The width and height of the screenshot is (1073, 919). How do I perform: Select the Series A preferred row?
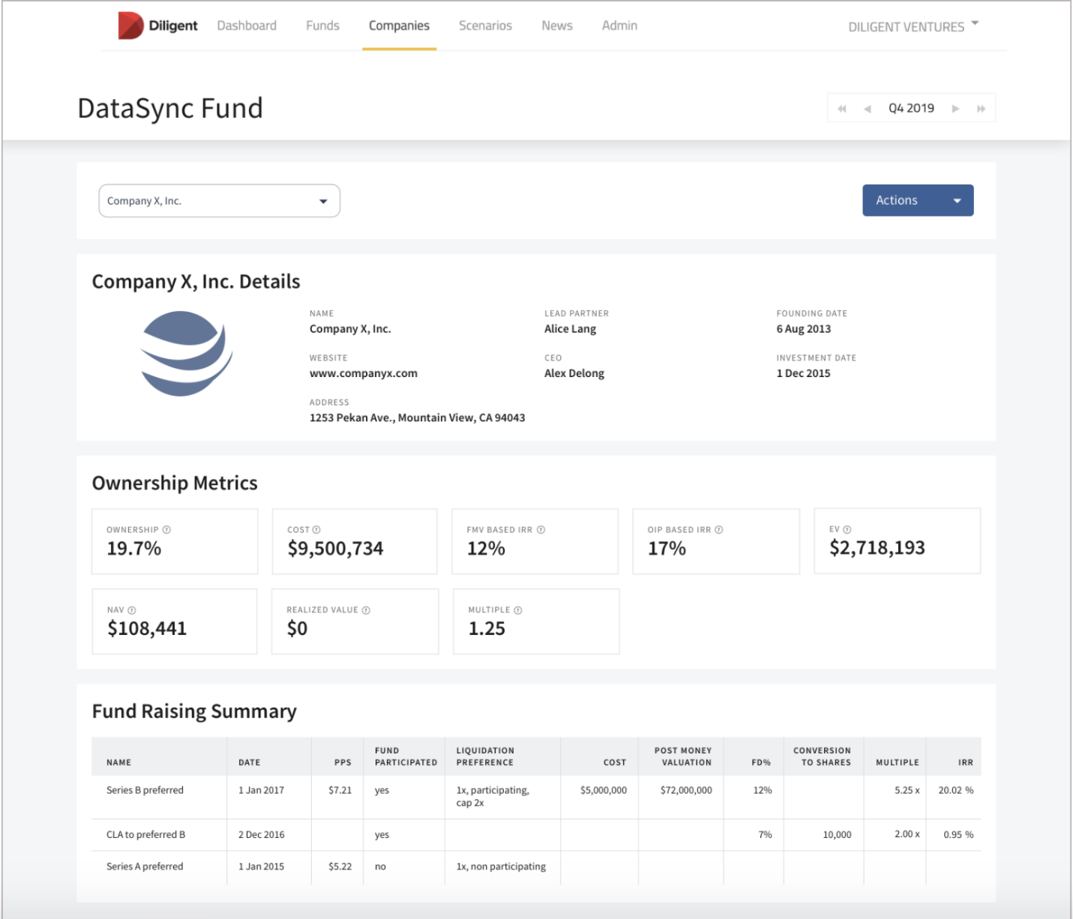click(x=536, y=867)
